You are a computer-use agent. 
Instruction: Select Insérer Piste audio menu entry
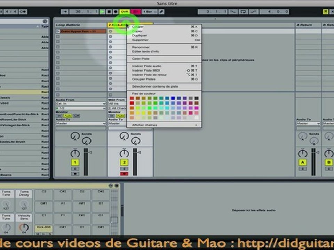pyautogui.click(x=165, y=66)
